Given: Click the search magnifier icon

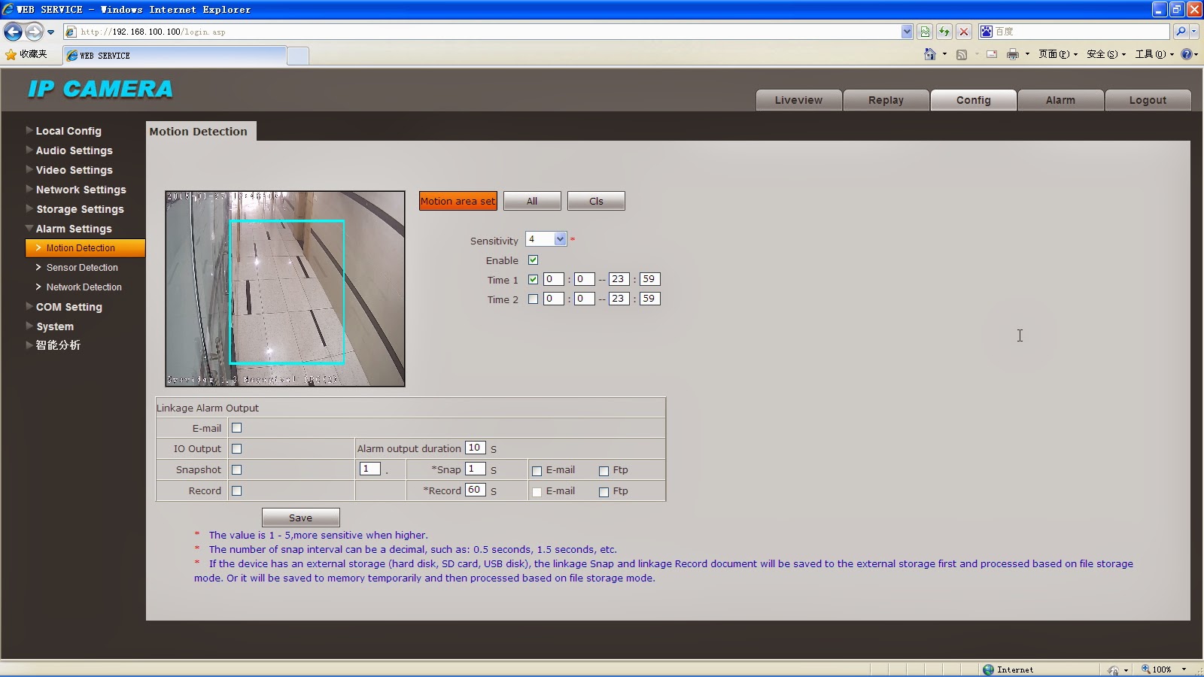Looking at the screenshot, I should 1181,32.
